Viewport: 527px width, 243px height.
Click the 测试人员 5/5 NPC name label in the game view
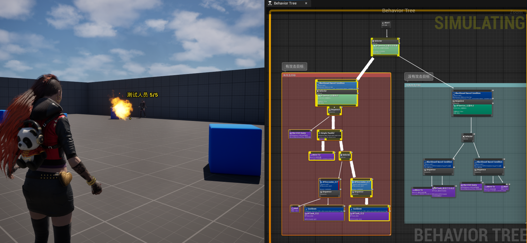(142, 95)
